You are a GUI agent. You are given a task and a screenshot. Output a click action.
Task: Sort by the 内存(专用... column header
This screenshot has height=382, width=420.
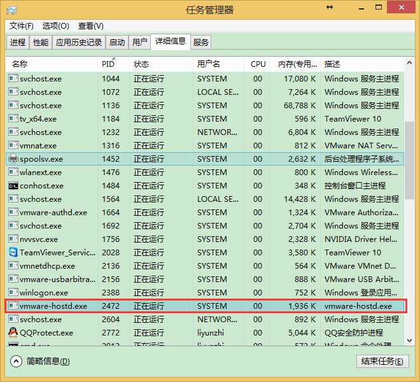[x=295, y=64]
